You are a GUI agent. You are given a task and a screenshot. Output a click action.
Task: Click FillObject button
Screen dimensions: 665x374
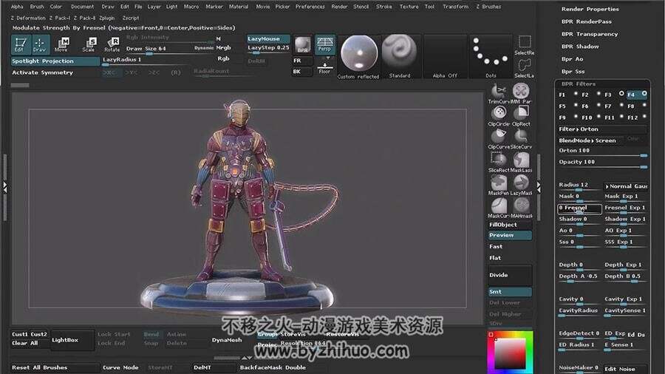510,225
